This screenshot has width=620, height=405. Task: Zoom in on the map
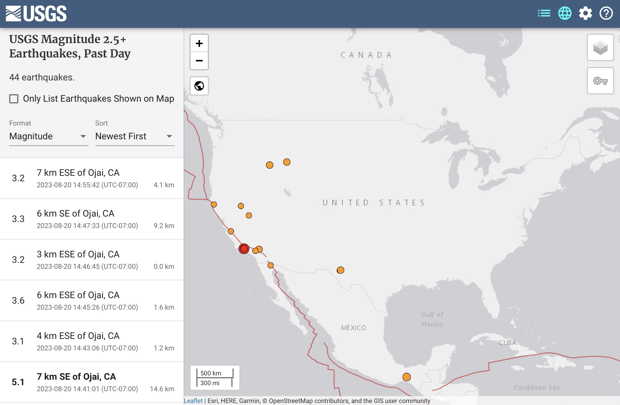[x=199, y=43]
